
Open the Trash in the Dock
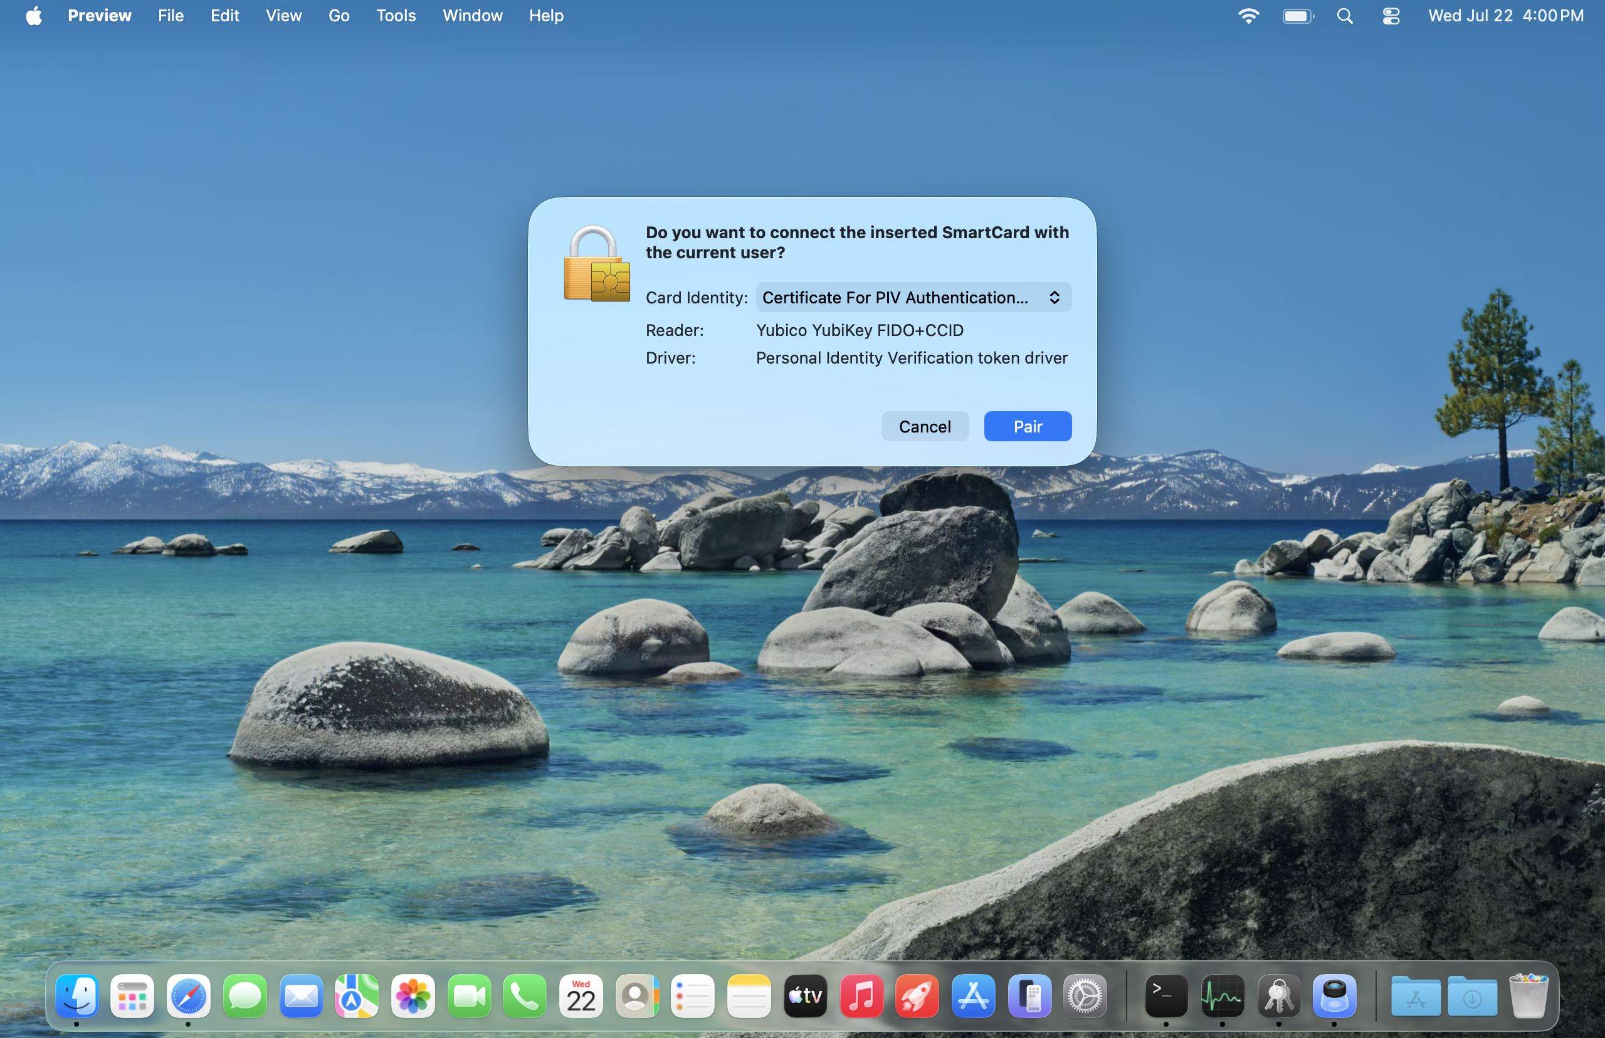click(1529, 995)
